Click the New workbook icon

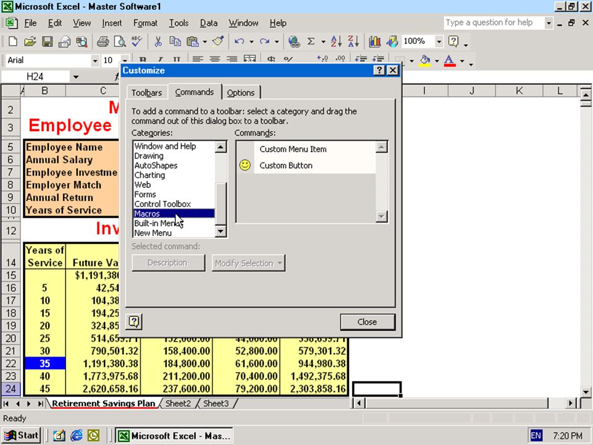[x=12, y=41]
